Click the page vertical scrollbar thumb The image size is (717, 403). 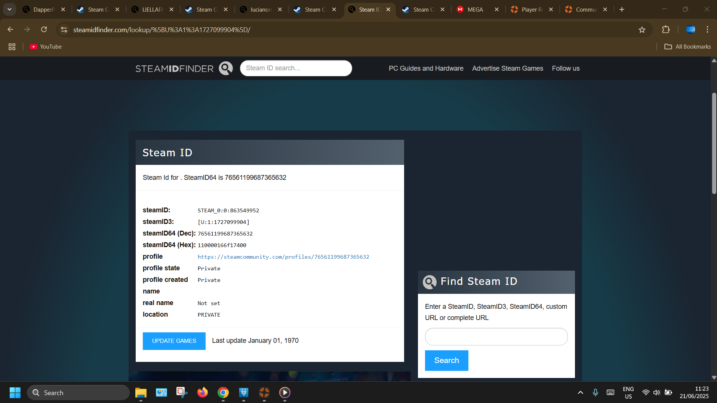[714, 143]
